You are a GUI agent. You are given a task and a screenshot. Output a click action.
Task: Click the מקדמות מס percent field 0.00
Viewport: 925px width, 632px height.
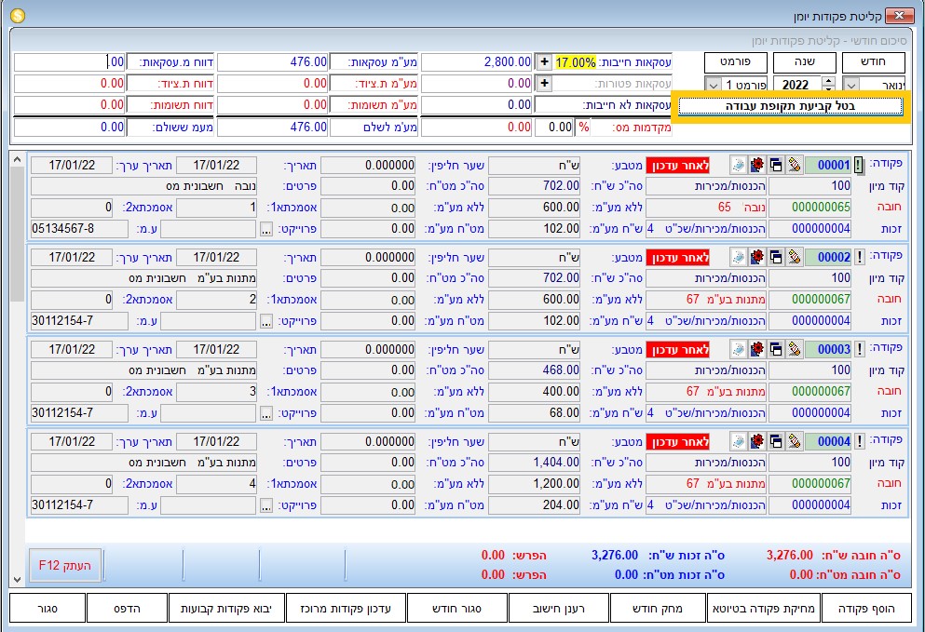(554, 128)
